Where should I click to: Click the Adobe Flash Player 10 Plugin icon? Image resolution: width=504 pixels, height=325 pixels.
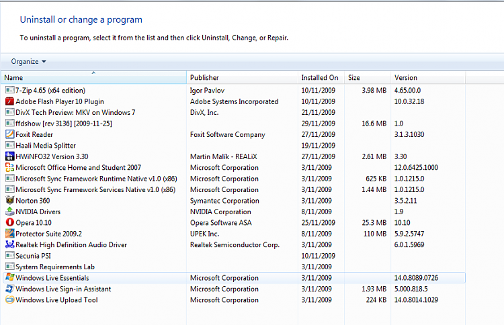point(10,101)
